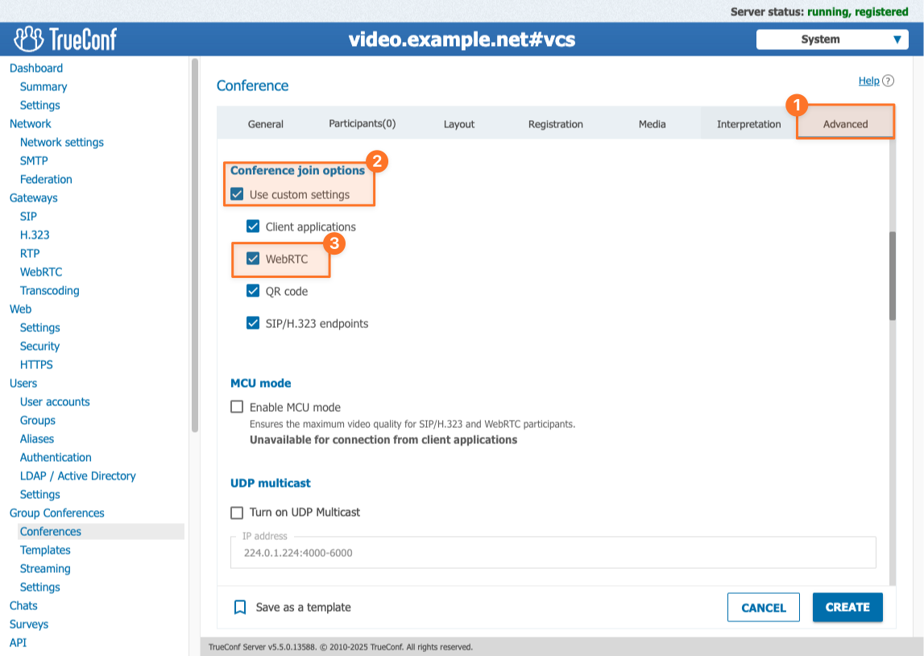
Task: Open the Transcoding gateway settings
Action: tap(49, 290)
